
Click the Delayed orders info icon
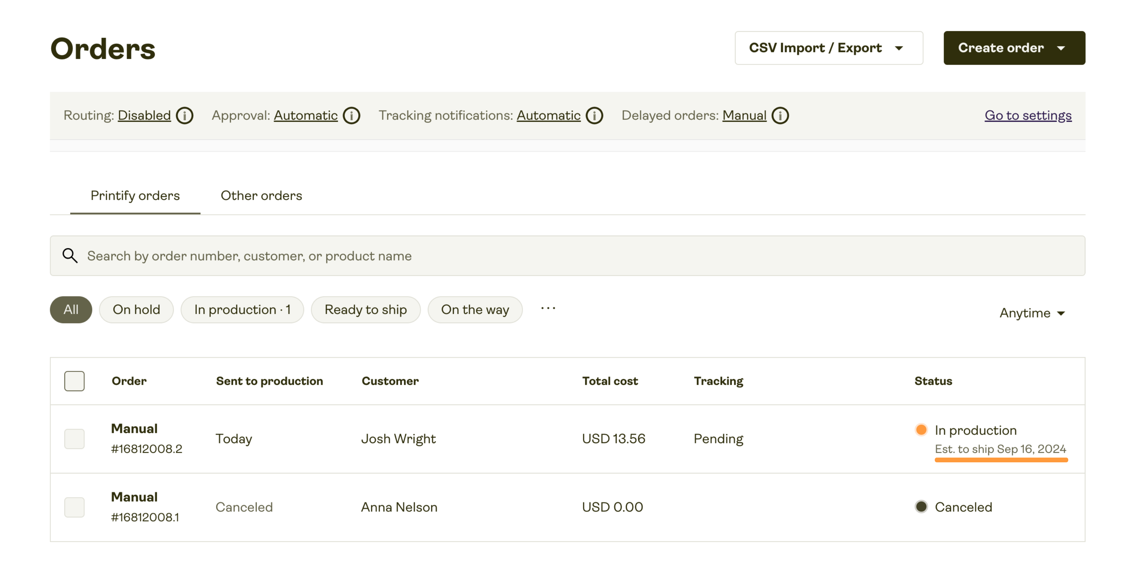click(781, 115)
